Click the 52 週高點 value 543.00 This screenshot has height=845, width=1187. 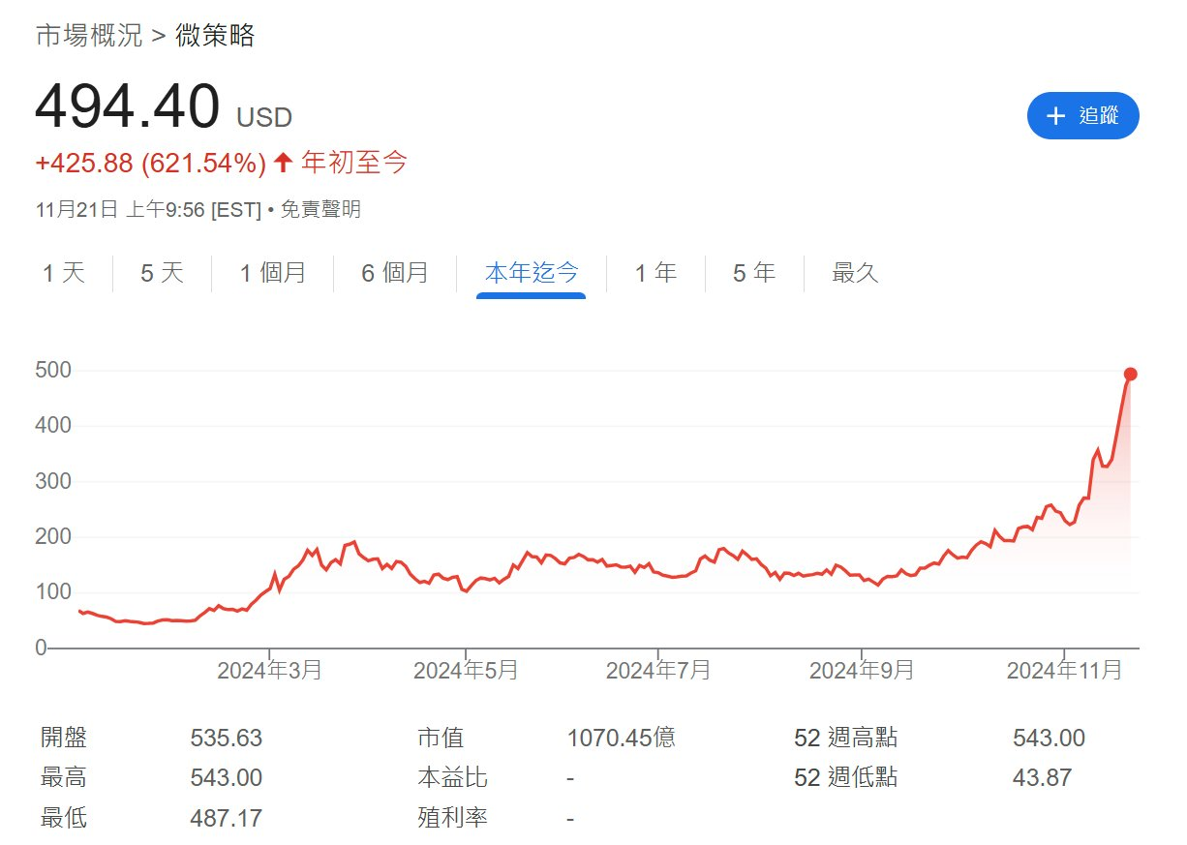click(1049, 739)
